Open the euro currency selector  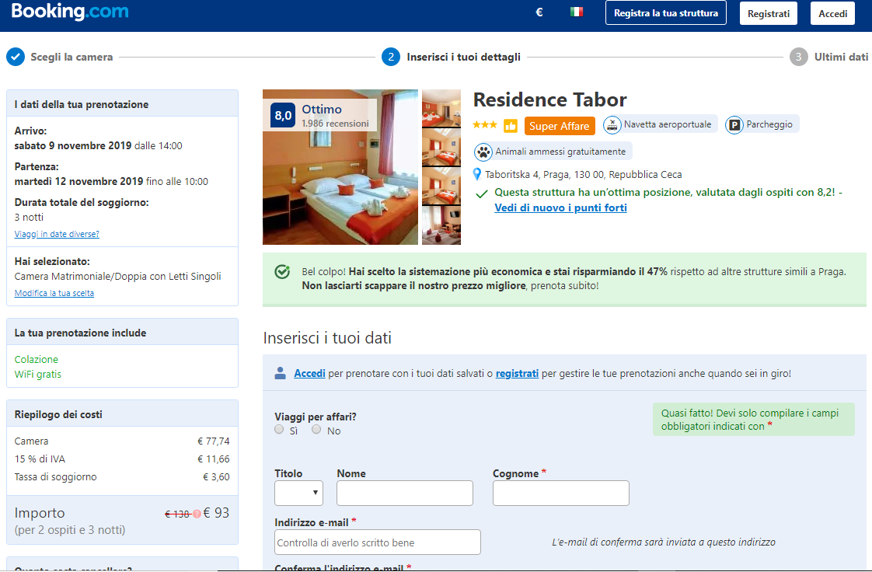tap(539, 12)
